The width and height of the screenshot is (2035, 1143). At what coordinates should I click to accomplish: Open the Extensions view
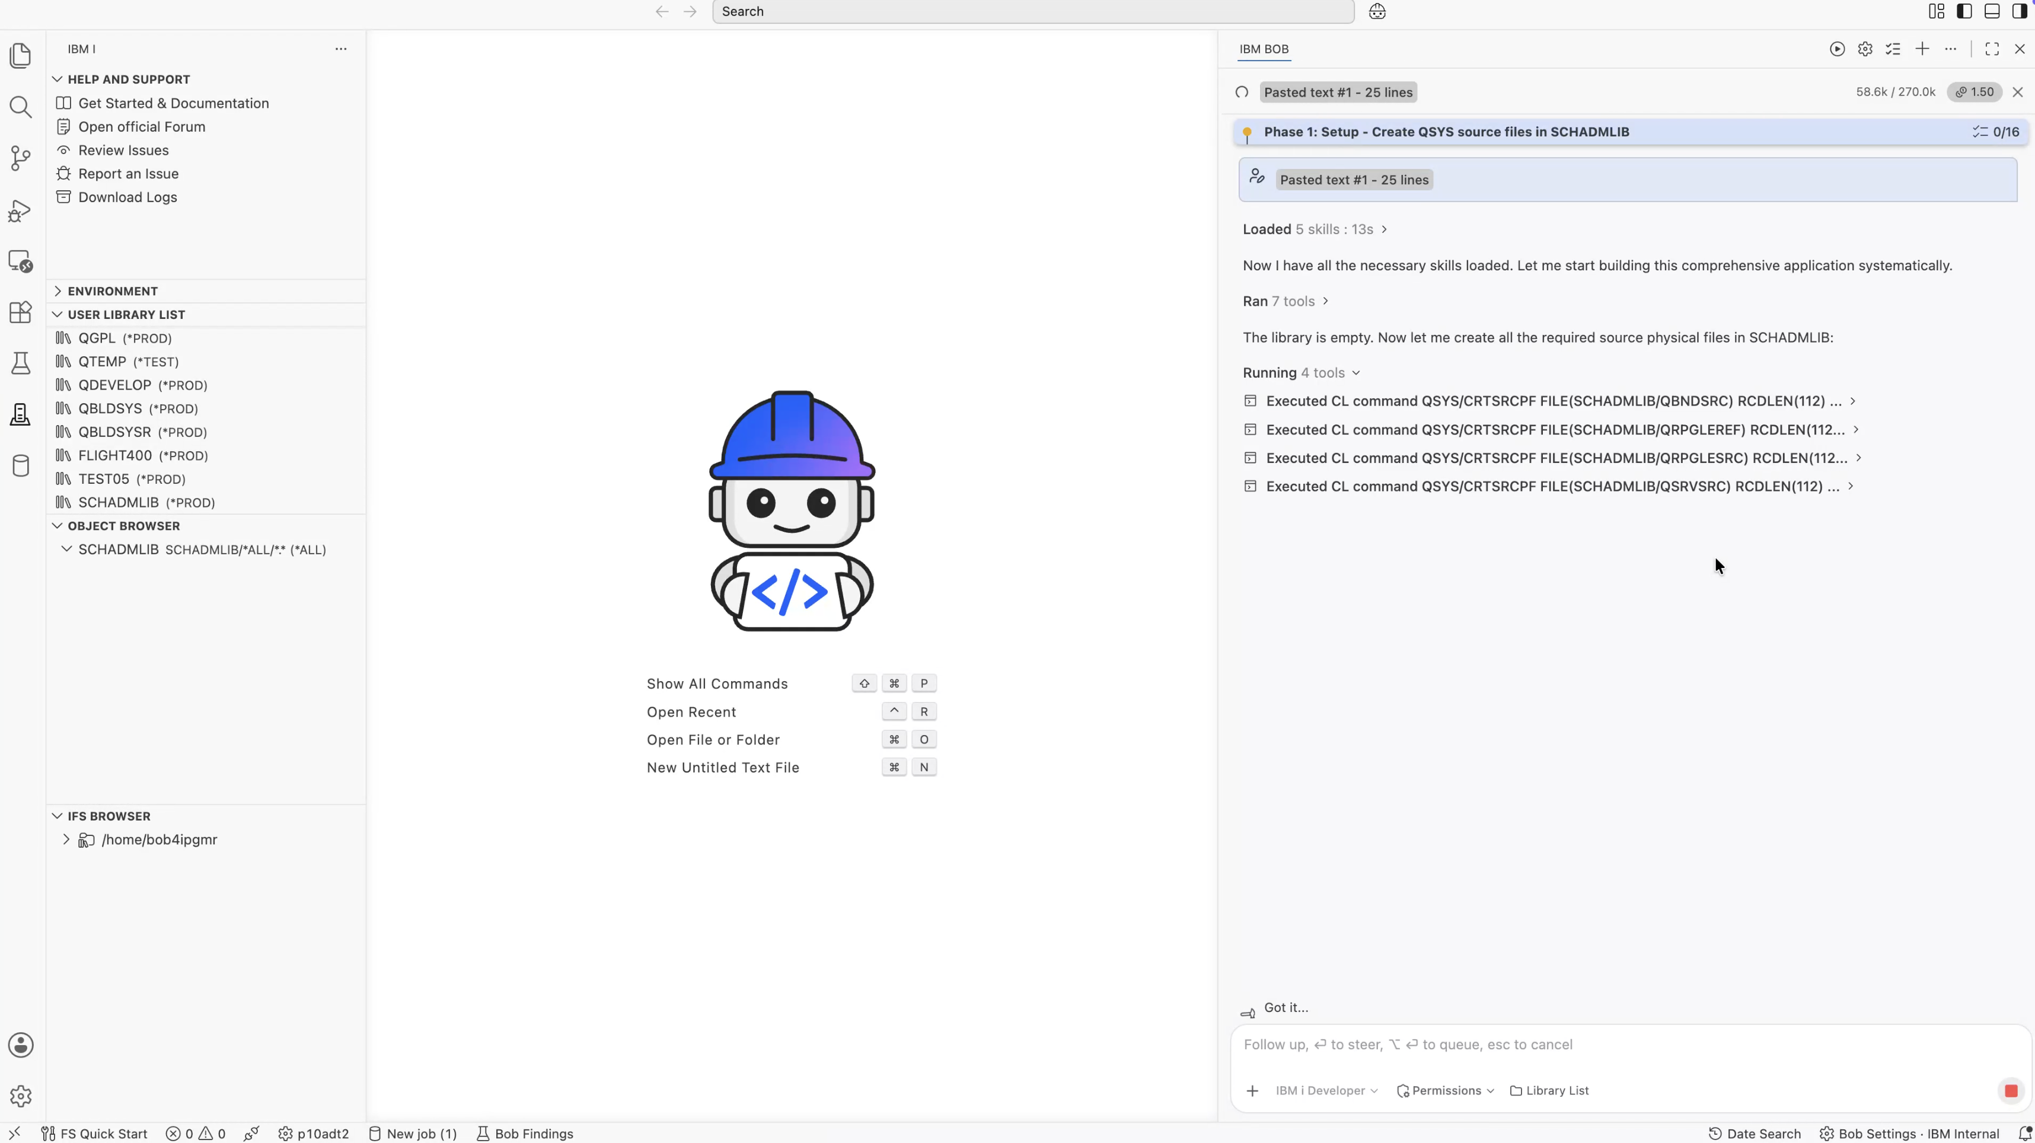[21, 312]
